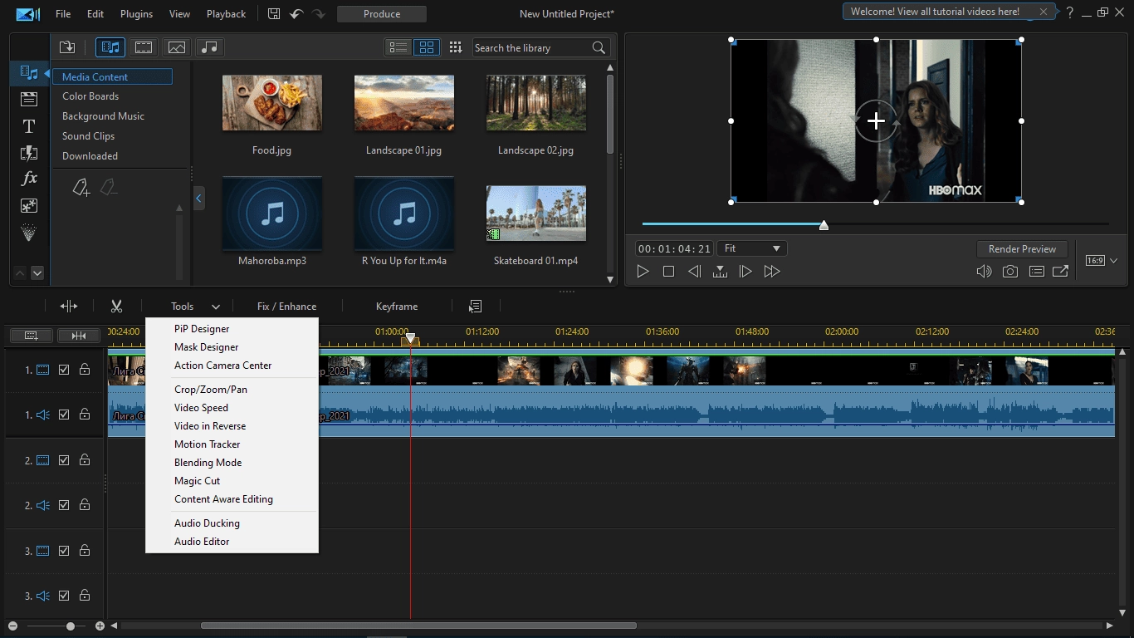The image size is (1134, 638).
Task: Add a new tag
Action: 81,188
